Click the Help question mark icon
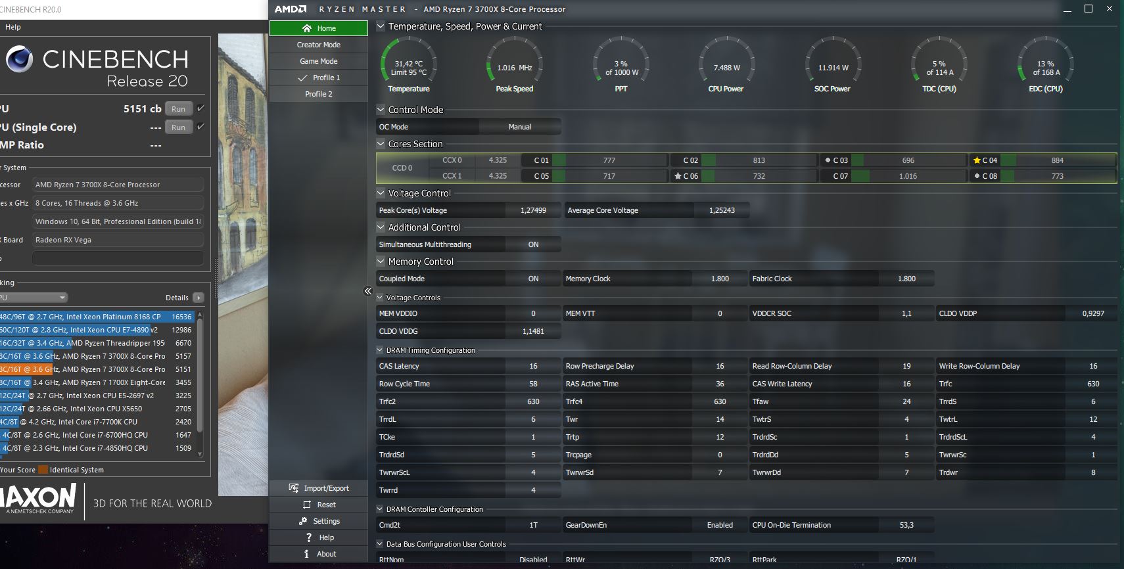Viewport: 1124px width, 569px height. (x=308, y=537)
